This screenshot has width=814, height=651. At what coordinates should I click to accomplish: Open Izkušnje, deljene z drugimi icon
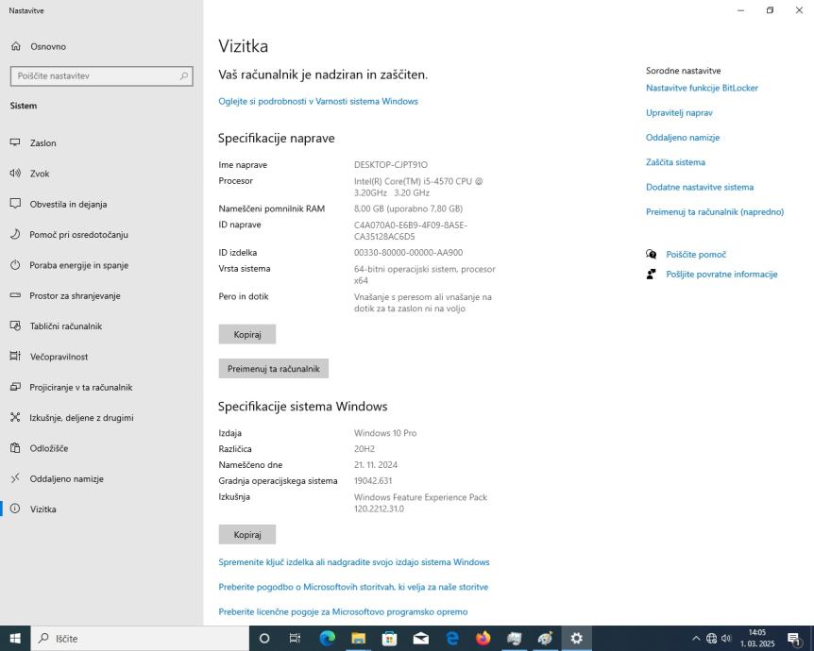click(x=15, y=417)
